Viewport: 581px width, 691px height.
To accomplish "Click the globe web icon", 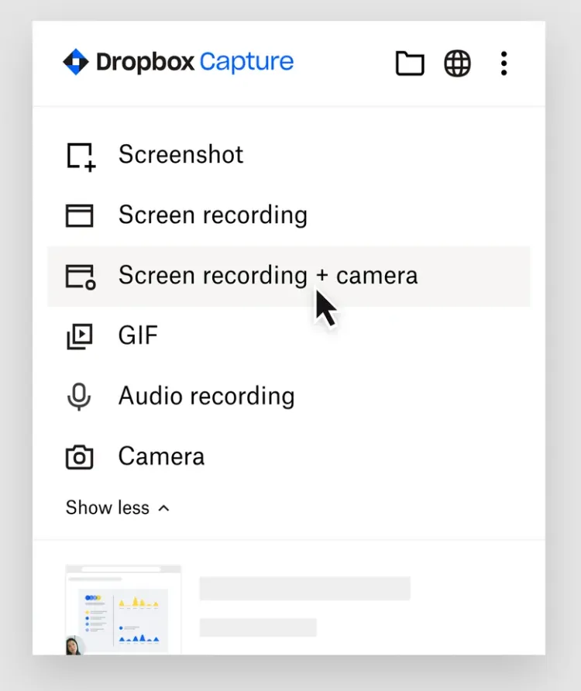I will pyautogui.click(x=457, y=64).
